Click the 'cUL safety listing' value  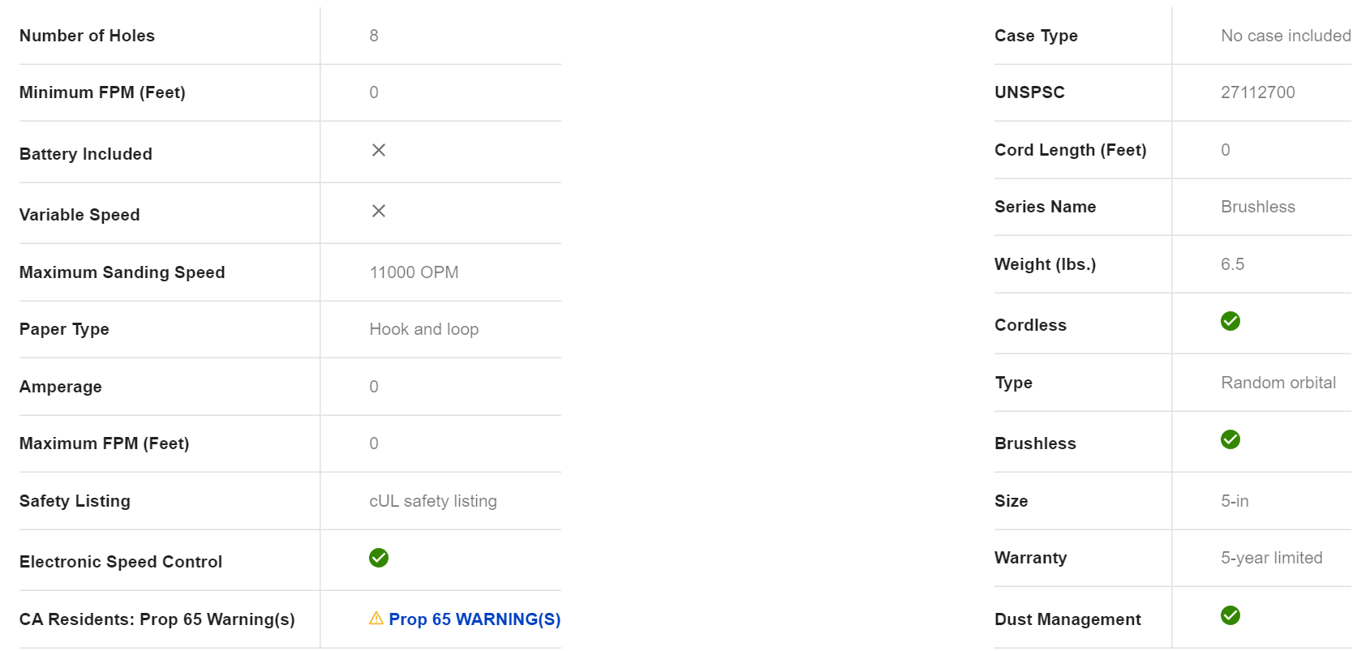click(x=432, y=501)
